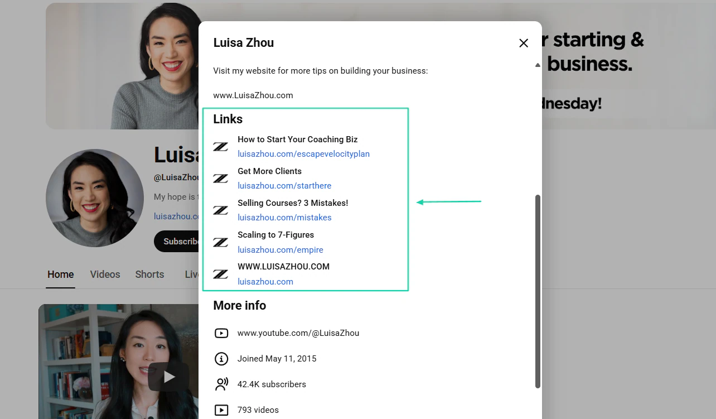Open luisazhou.com/starthere link

coord(284,186)
